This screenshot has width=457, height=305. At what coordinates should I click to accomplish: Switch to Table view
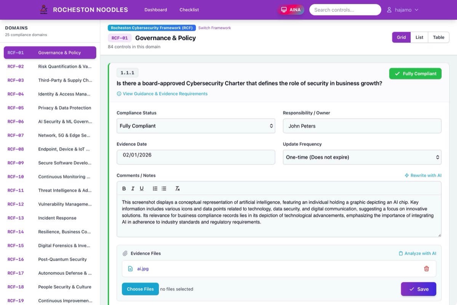click(438, 37)
